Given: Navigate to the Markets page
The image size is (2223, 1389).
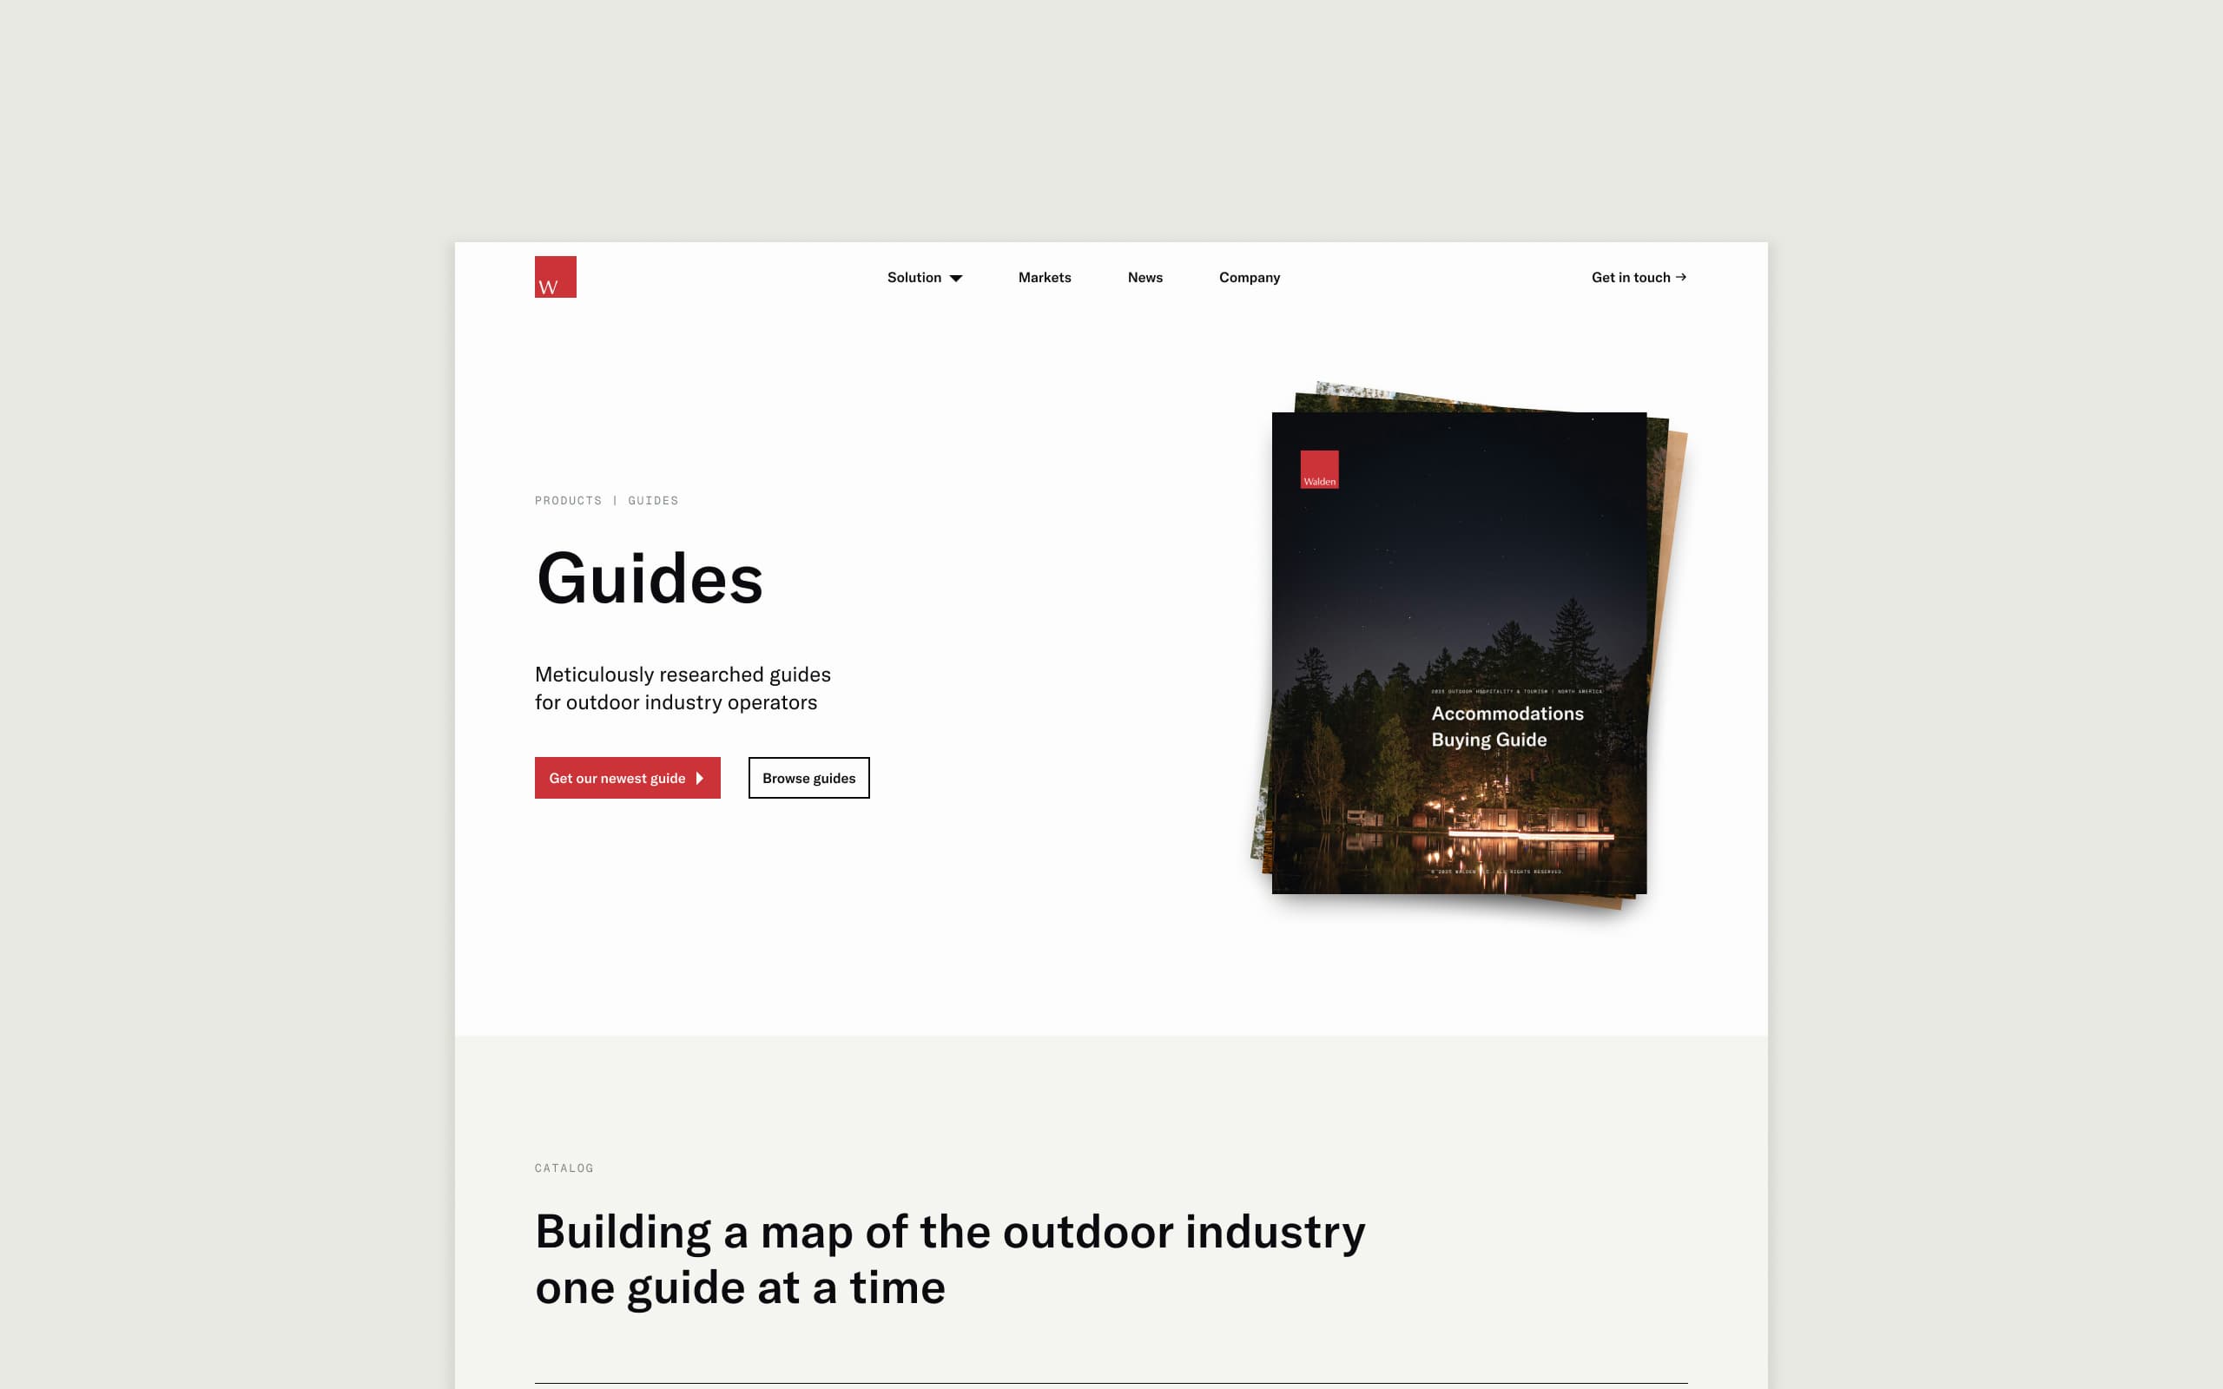Looking at the screenshot, I should [1044, 277].
